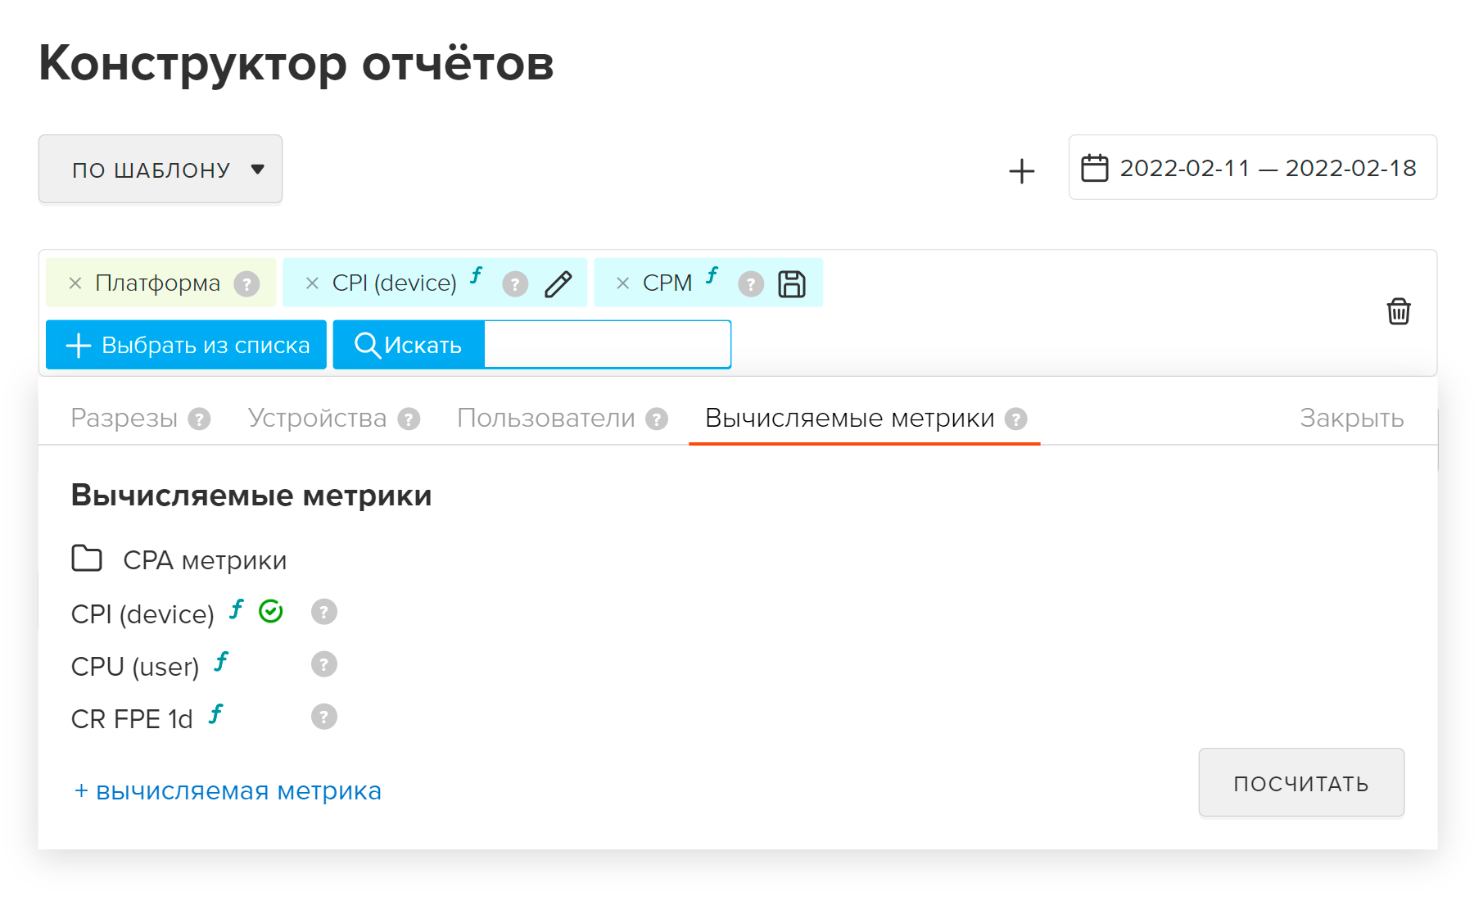Click the plus icon beside date range
Image resolution: width=1474 pixels, height=901 pixels.
coord(1021,171)
